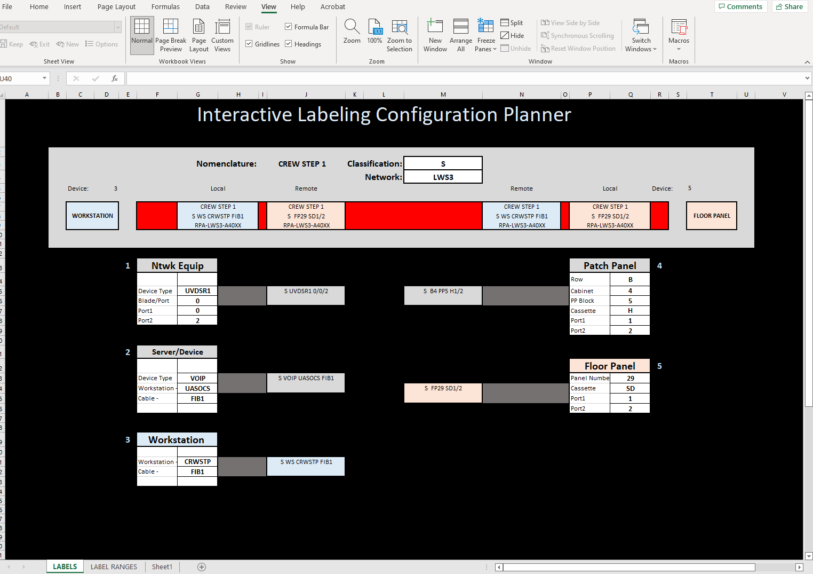Click the Comments button
Screen dimensions: 813x574
[740, 6]
